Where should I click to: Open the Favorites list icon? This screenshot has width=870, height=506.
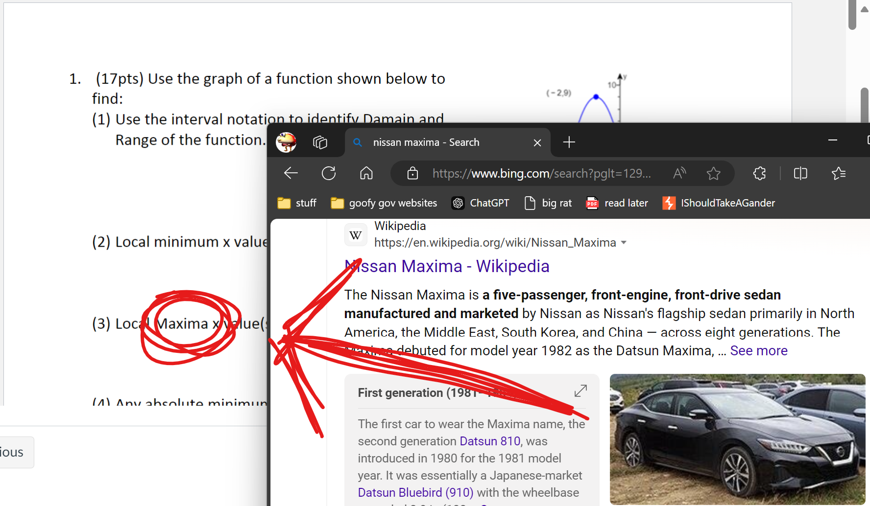[x=839, y=173]
